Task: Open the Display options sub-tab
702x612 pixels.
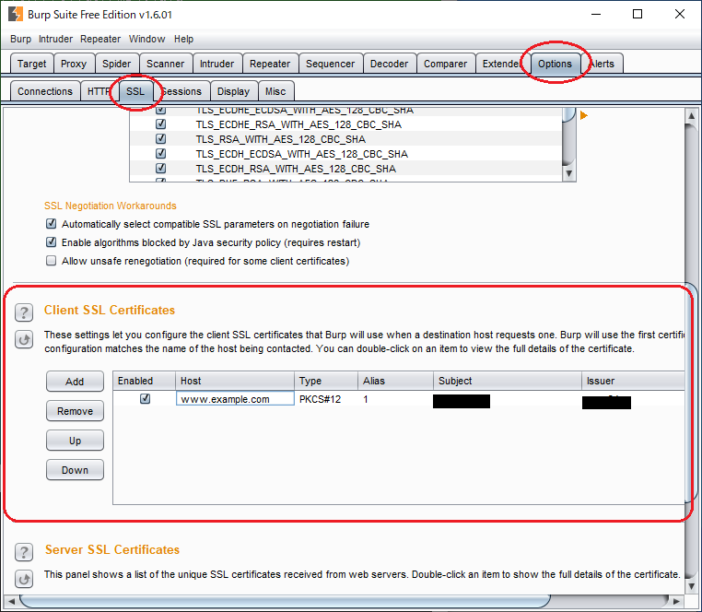Action: [233, 91]
